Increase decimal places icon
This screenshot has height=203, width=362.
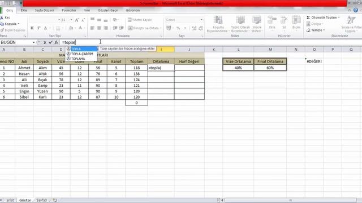click(194, 28)
